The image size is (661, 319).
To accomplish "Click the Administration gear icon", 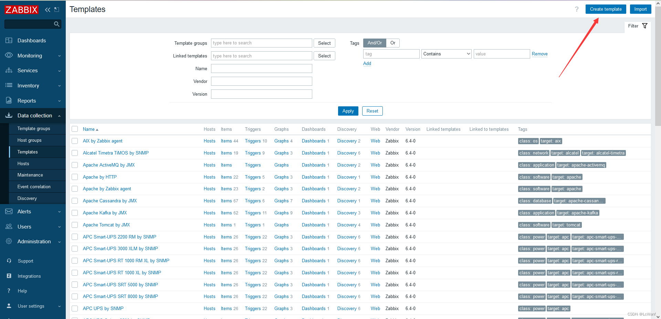I will 9,241.
